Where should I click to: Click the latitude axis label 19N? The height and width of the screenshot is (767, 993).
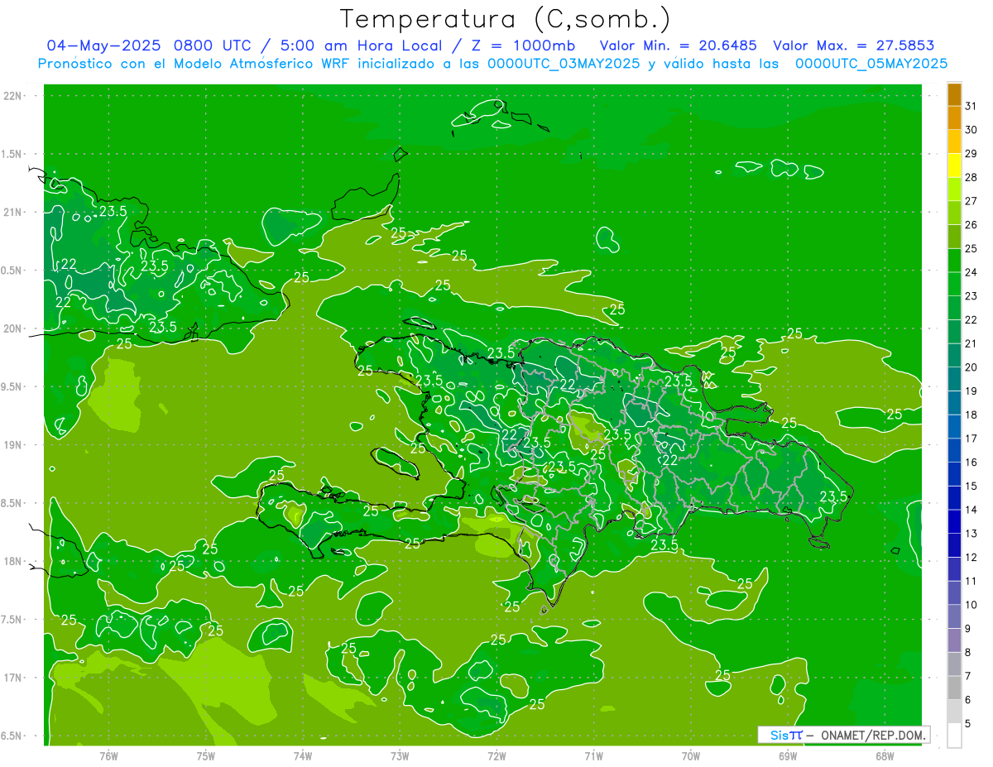pyautogui.click(x=12, y=444)
